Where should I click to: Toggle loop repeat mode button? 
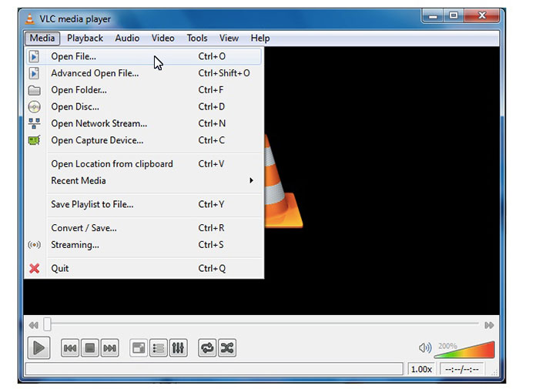point(207,348)
